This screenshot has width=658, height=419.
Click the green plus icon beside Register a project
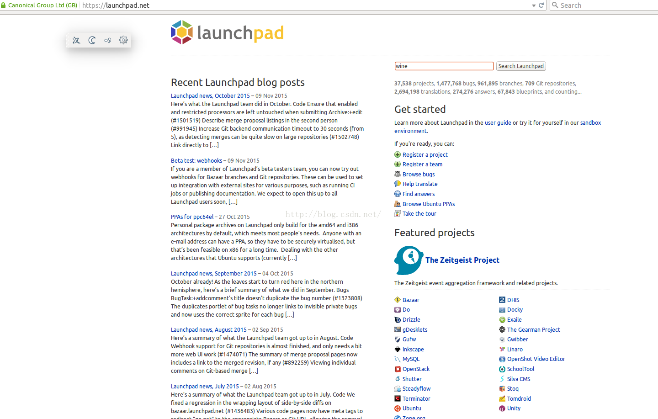click(x=398, y=154)
